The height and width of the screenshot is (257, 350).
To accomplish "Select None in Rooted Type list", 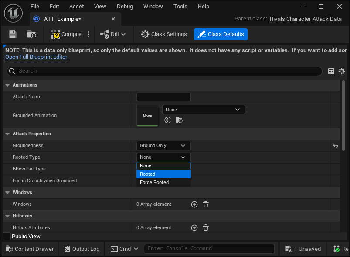I will [163, 166].
